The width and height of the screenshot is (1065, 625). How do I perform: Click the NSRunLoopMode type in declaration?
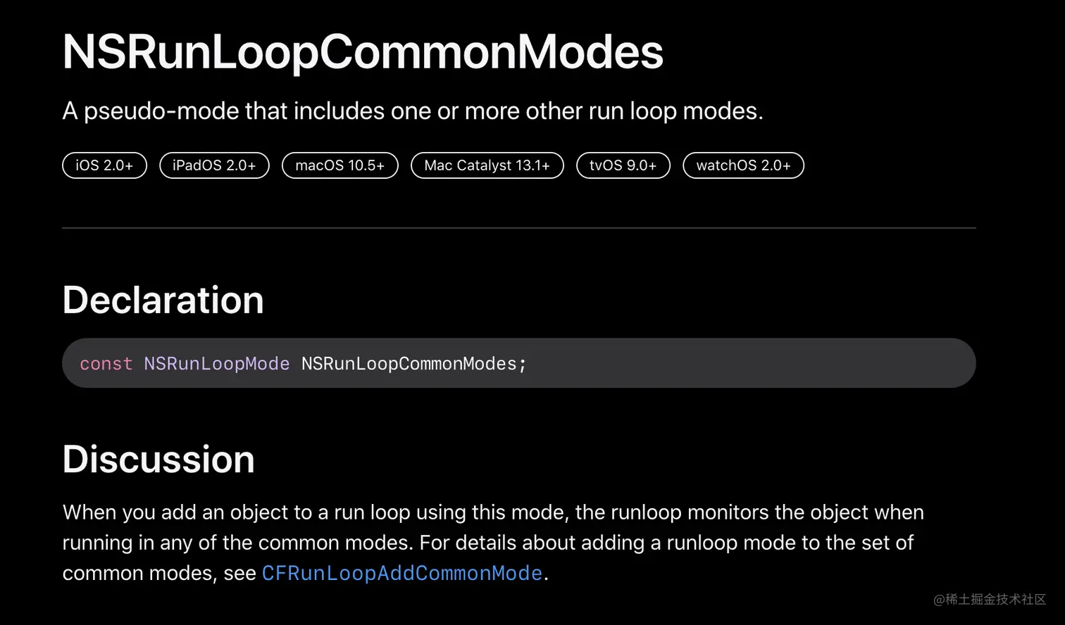click(x=217, y=363)
